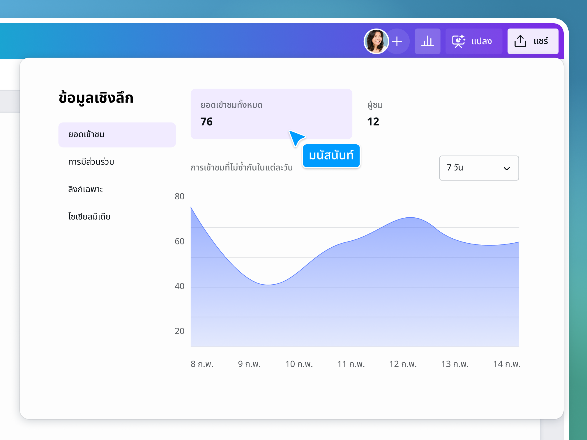The width and height of the screenshot is (587, 440).
Task: Open โซเชียลมีเดีย sidebar item
Action: coord(89,217)
